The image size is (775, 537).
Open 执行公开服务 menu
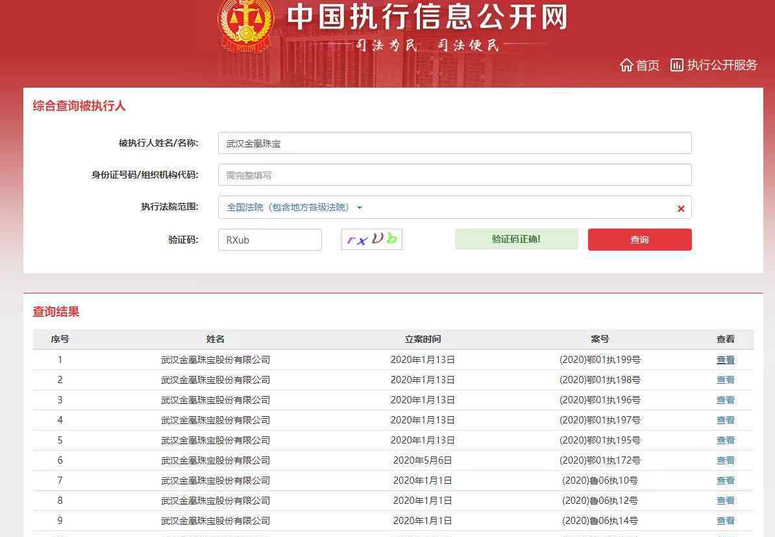(722, 65)
